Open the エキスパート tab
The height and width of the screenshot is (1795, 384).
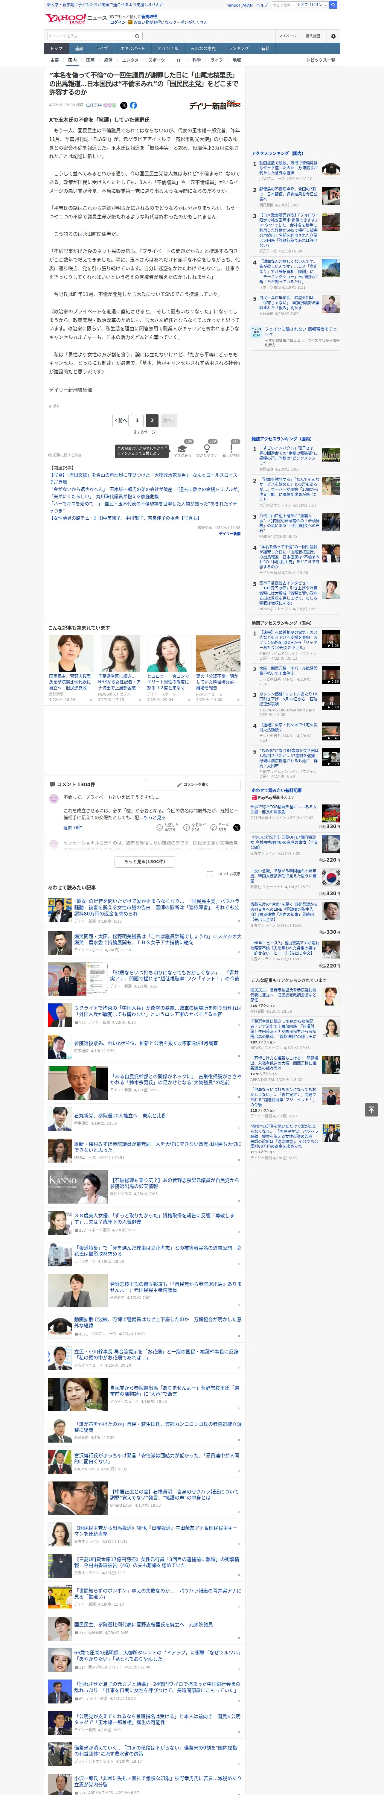coord(132,48)
